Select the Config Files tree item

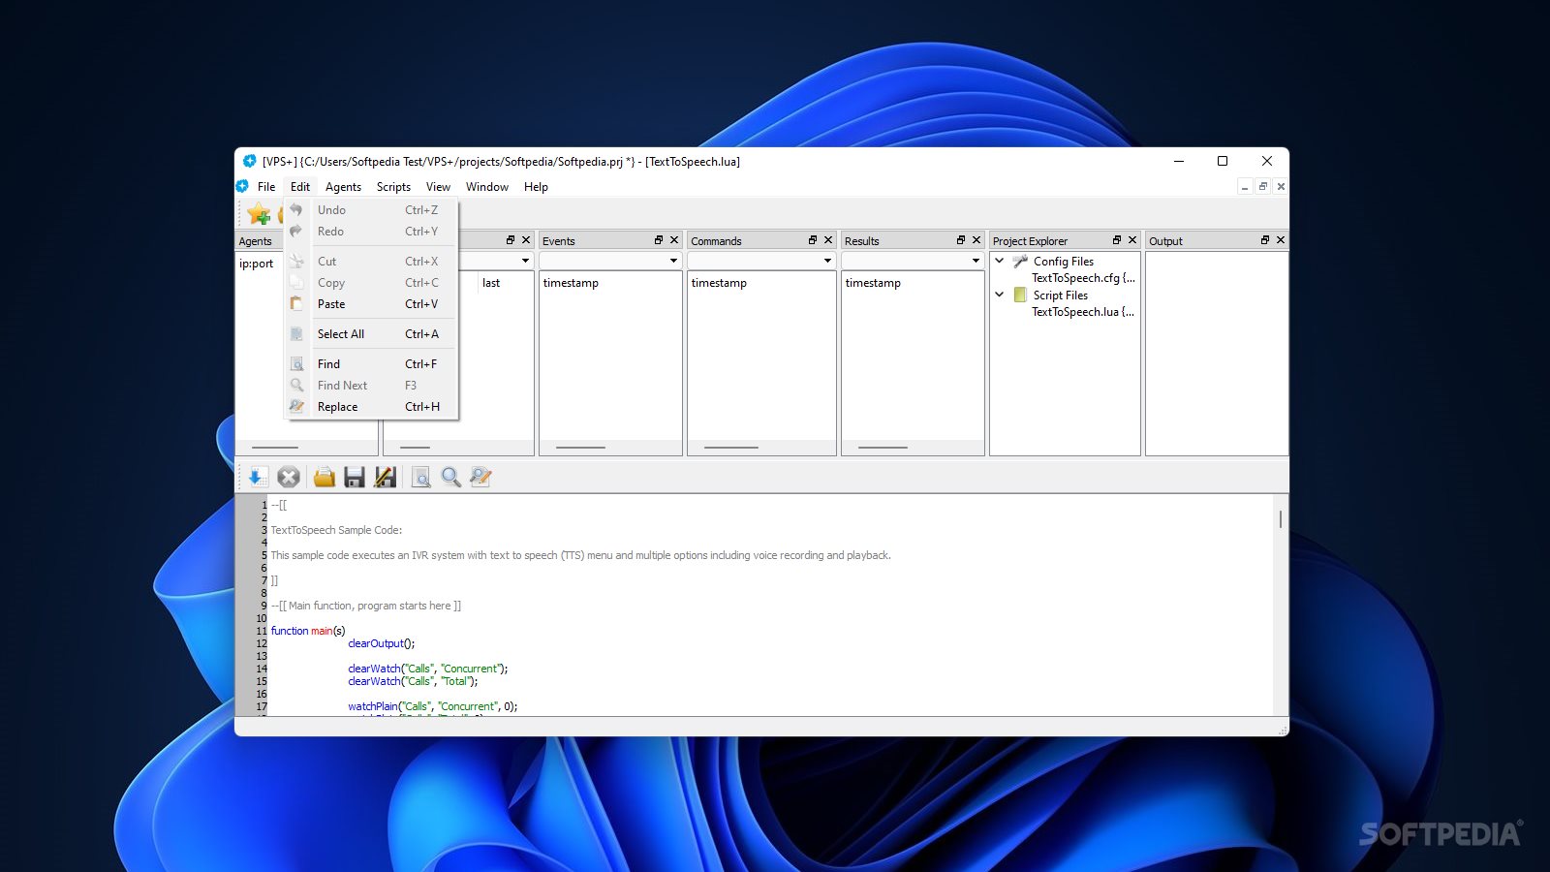tap(1063, 262)
